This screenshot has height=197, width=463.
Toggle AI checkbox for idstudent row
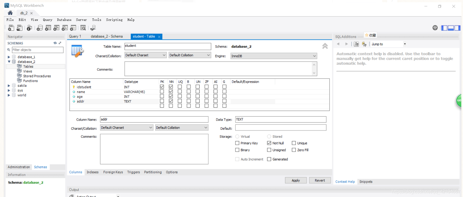coord(216,87)
